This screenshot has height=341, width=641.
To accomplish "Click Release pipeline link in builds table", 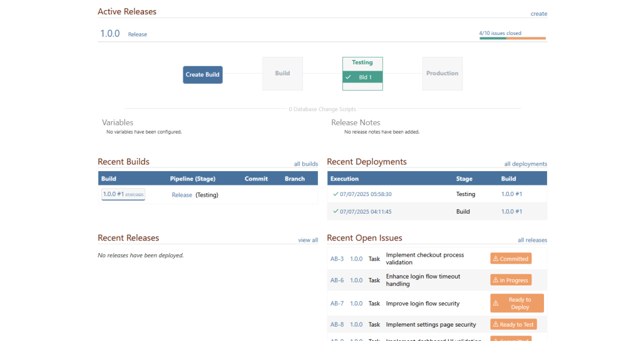I will 182,195.
